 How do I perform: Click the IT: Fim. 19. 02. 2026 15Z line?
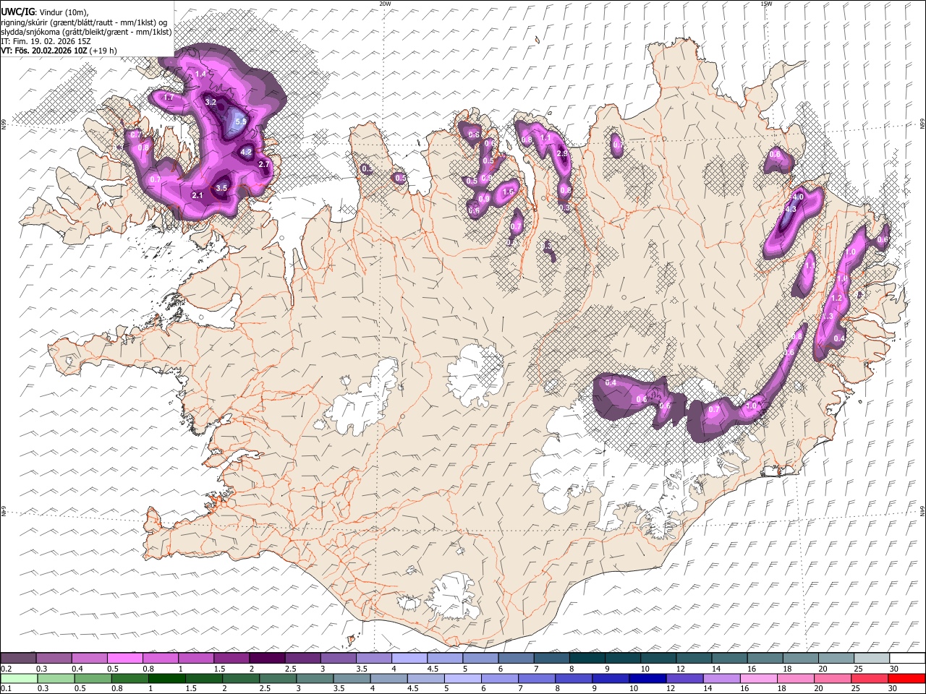click(46, 41)
